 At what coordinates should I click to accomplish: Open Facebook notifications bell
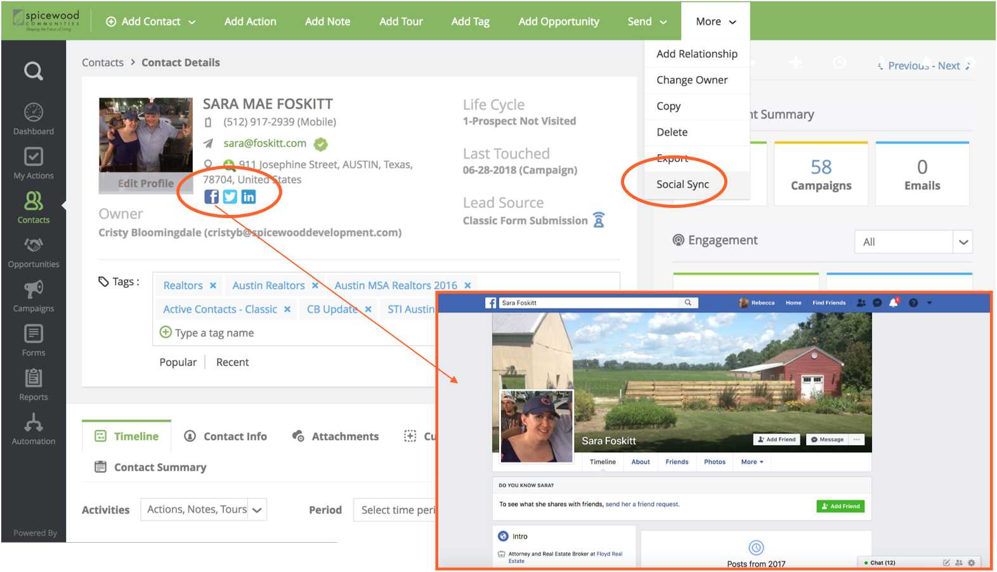894,302
